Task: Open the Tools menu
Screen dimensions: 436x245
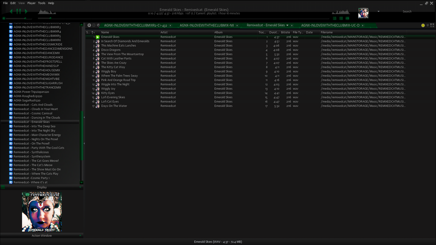Action: [x=42, y=3]
